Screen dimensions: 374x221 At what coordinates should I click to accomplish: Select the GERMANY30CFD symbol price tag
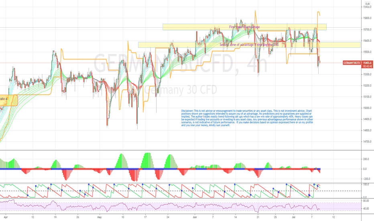point(352,63)
